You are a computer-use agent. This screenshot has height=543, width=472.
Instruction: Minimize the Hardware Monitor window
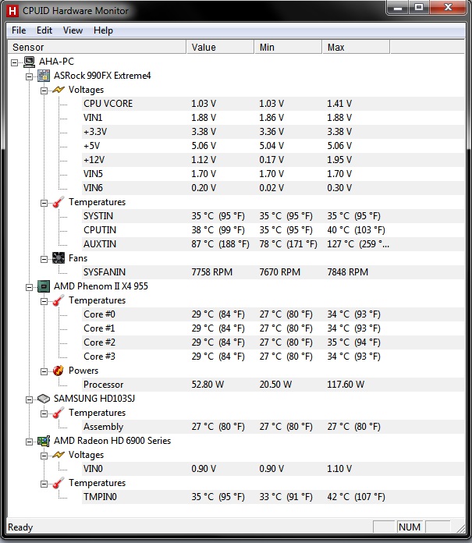(x=398, y=8)
